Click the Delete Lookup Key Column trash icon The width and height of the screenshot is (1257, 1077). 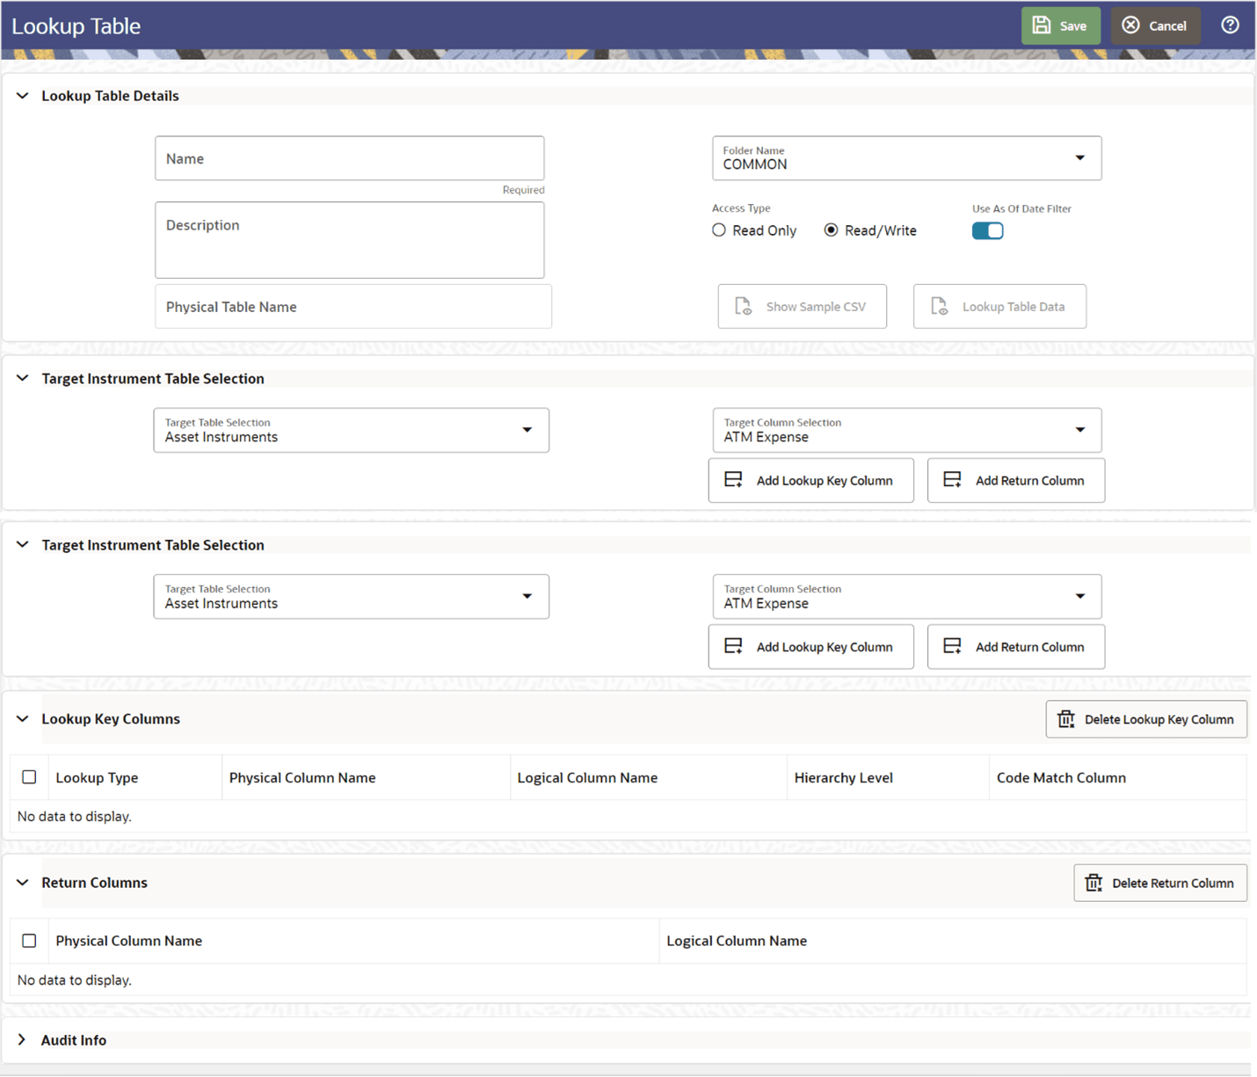coord(1065,718)
